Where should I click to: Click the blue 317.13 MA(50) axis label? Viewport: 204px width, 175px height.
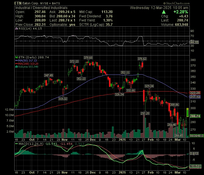click(195, 97)
